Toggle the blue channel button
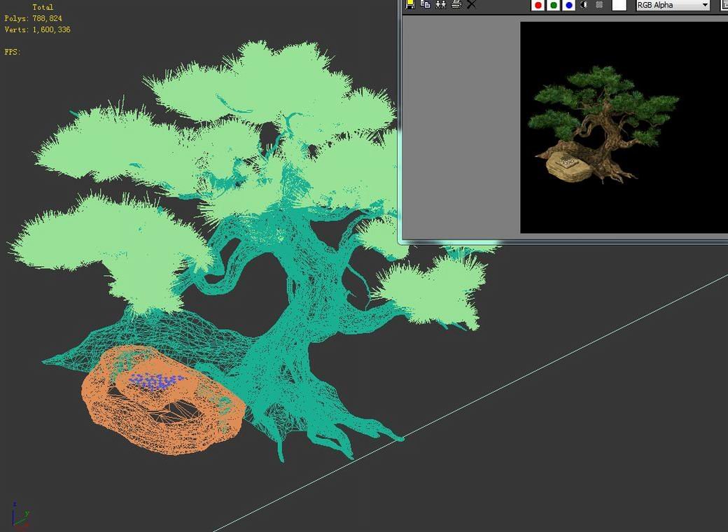 (x=569, y=6)
